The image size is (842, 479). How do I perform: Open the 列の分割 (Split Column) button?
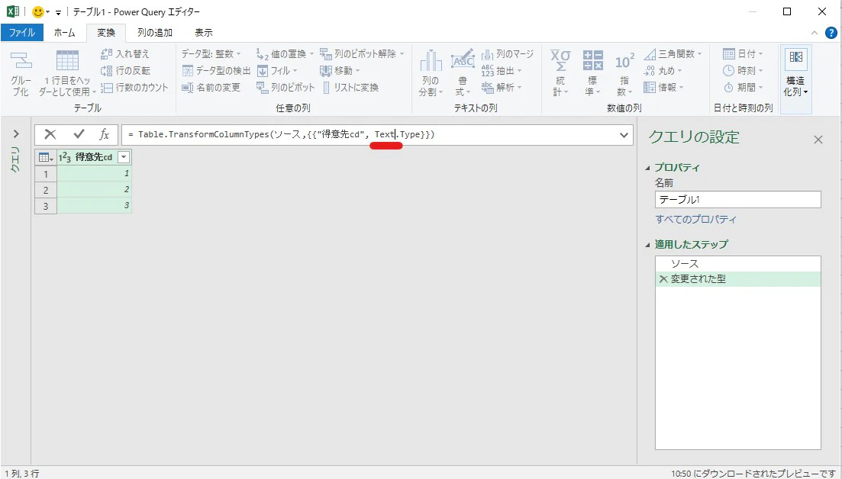click(x=430, y=73)
